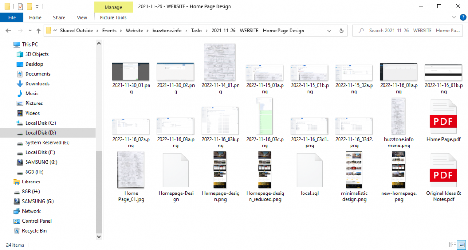
Task: Click the Back navigation arrow
Action: (x=8, y=31)
